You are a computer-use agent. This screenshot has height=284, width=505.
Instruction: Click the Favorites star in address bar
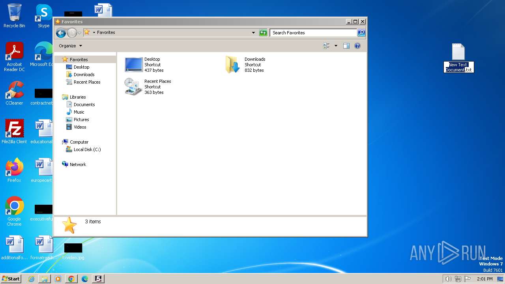(x=87, y=32)
